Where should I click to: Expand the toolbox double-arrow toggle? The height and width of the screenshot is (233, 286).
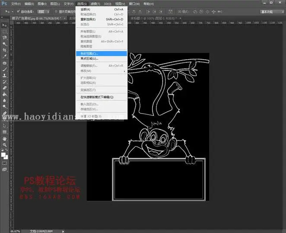click(x=2, y=17)
